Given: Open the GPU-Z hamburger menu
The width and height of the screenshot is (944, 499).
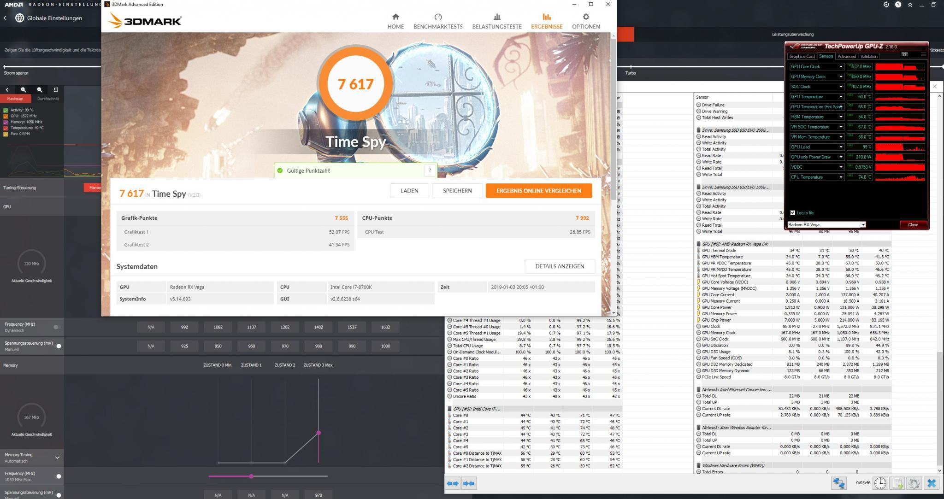Looking at the screenshot, I should pyautogui.click(x=923, y=54).
